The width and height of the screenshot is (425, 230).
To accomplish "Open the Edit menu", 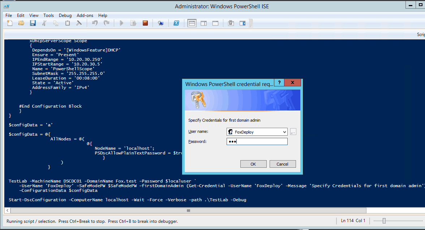I will coord(21,15).
